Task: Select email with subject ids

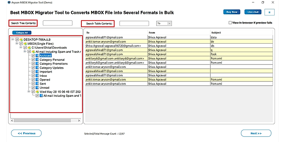Action: click(179, 46)
